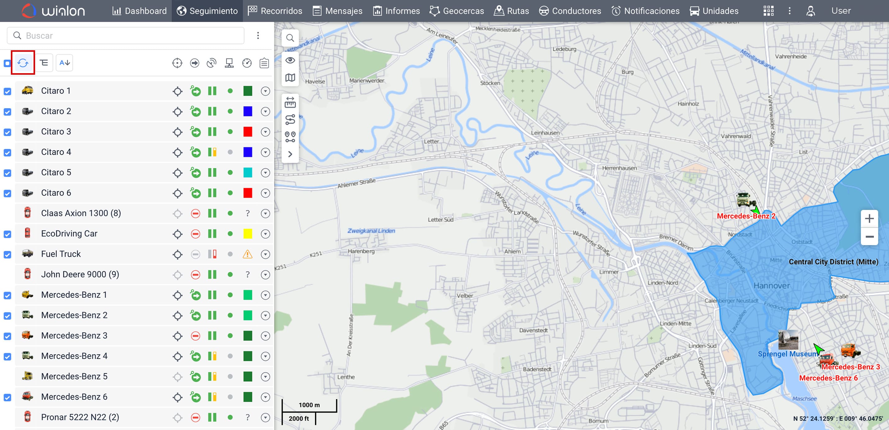This screenshot has width=889, height=430.
Task: Open the Mercedes-Benz 1 row dropdown arrow
Action: point(265,295)
